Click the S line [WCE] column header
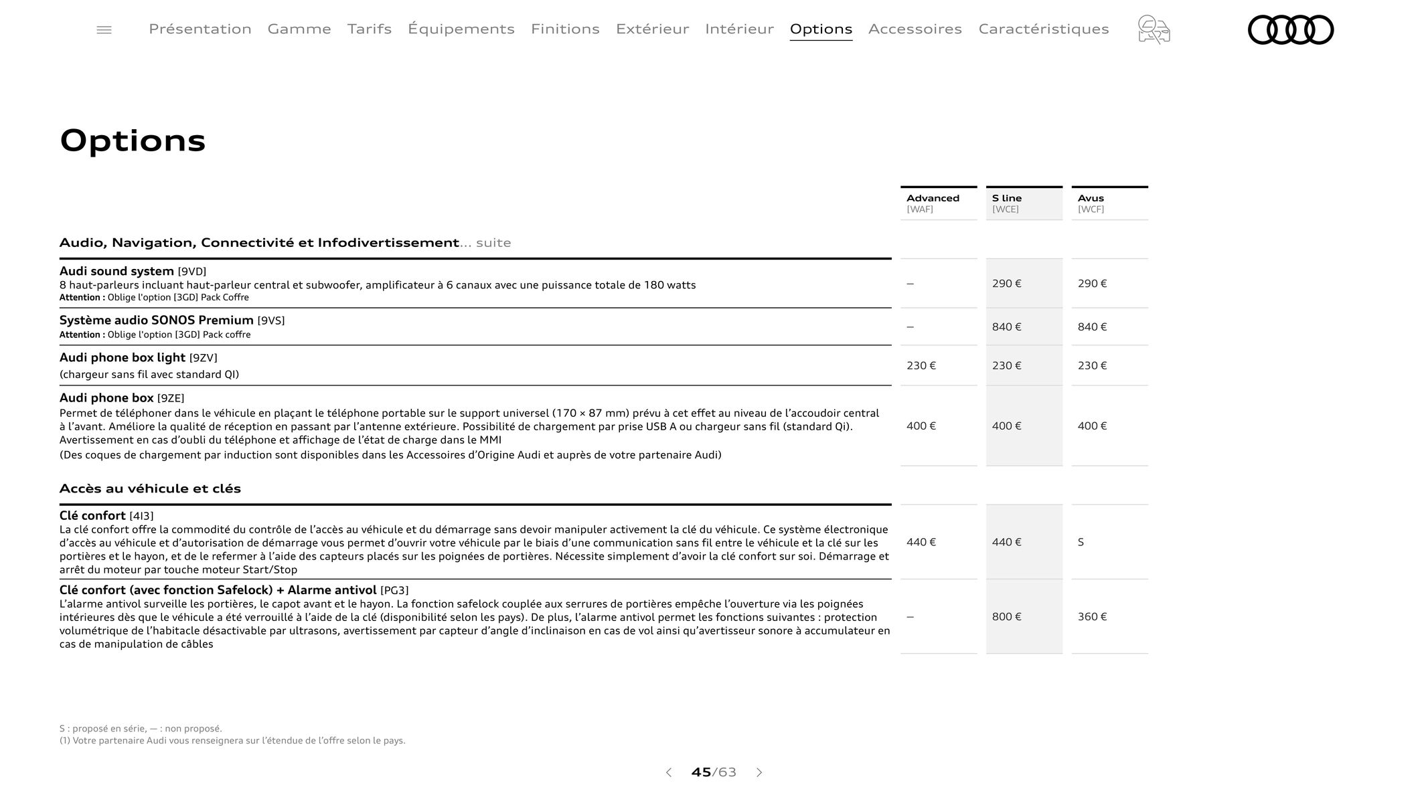 pos(1024,203)
